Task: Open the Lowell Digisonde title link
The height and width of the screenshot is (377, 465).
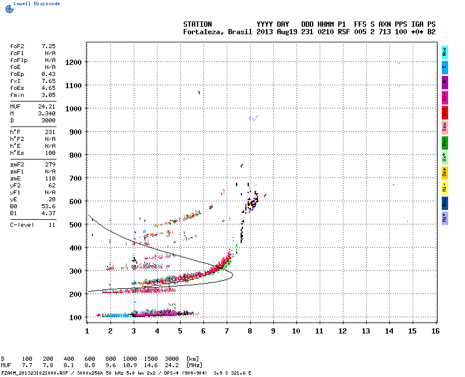Action: point(37,3)
